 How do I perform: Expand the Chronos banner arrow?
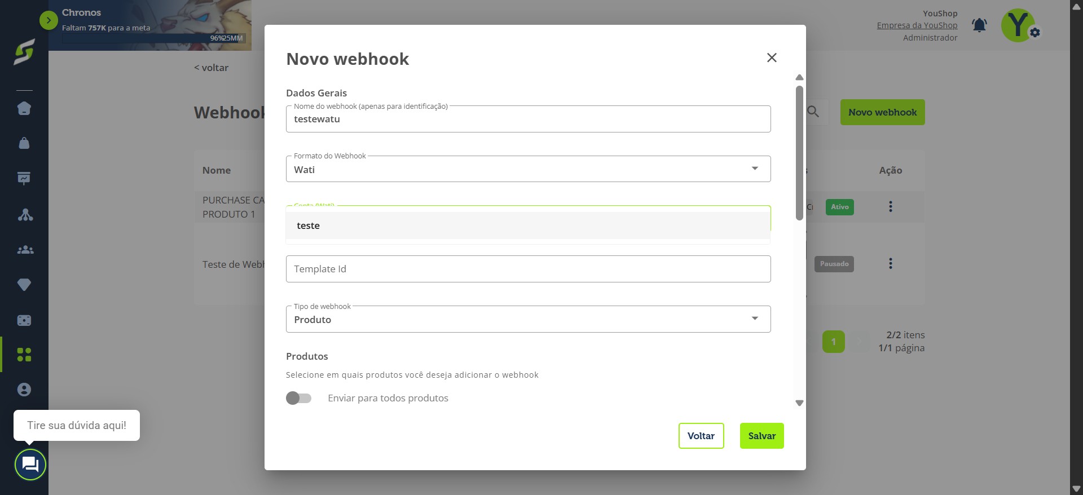pyautogui.click(x=49, y=21)
